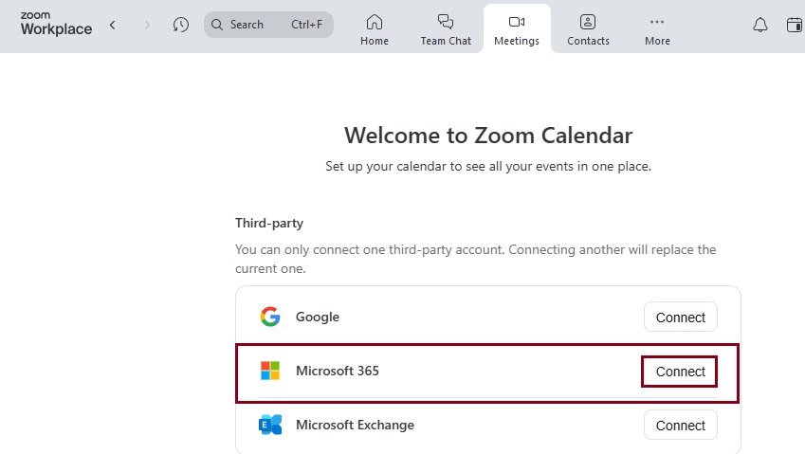Expand the More menu
The width and height of the screenshot is (805, 454).
[x=657, y=29]
